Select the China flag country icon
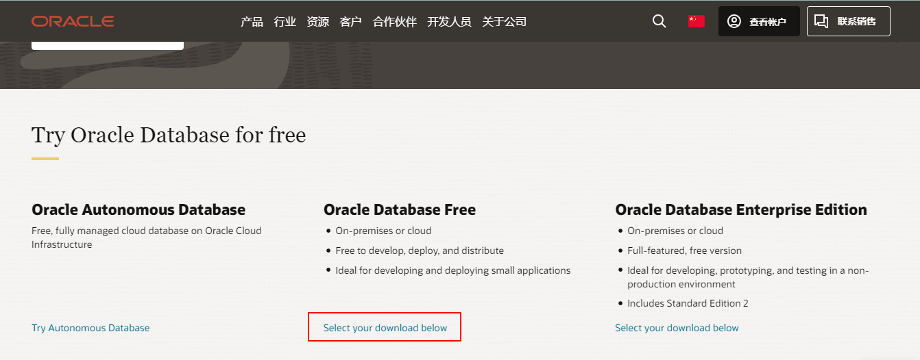Image resolution: width=920 pixels, height=360 pixels. pos(696,21)
